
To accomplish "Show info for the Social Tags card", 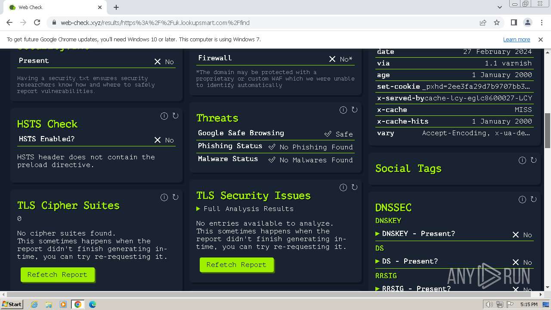I will point(522,160).
